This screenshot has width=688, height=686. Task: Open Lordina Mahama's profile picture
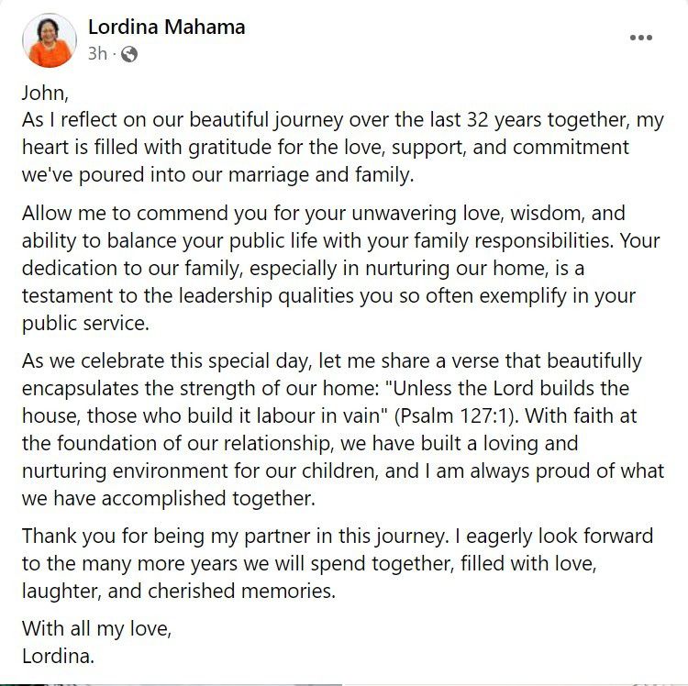click(x=50, y=40)
